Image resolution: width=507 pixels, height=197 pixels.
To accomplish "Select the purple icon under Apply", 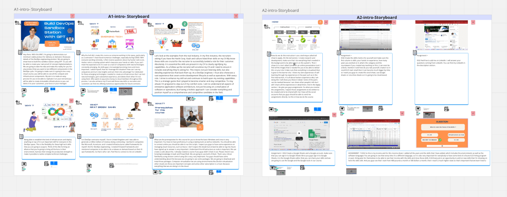I will [314, 40].
